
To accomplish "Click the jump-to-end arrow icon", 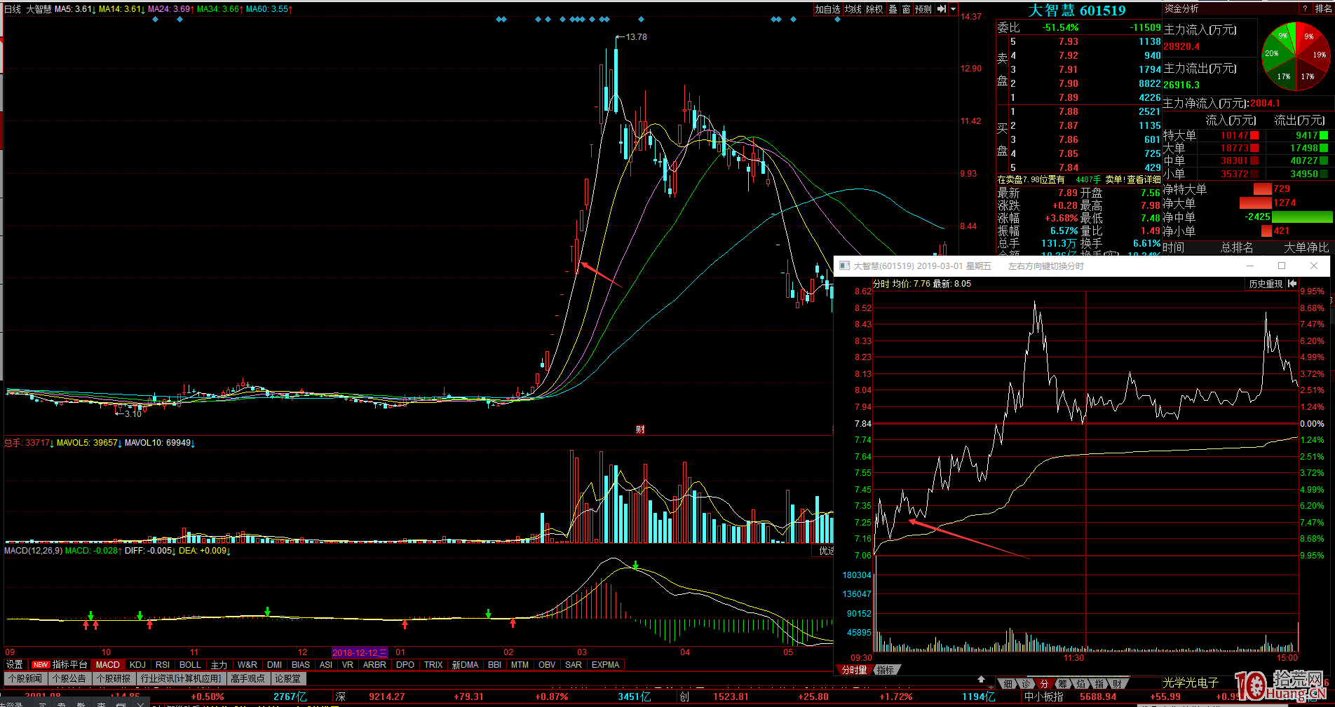I will 942,9.
